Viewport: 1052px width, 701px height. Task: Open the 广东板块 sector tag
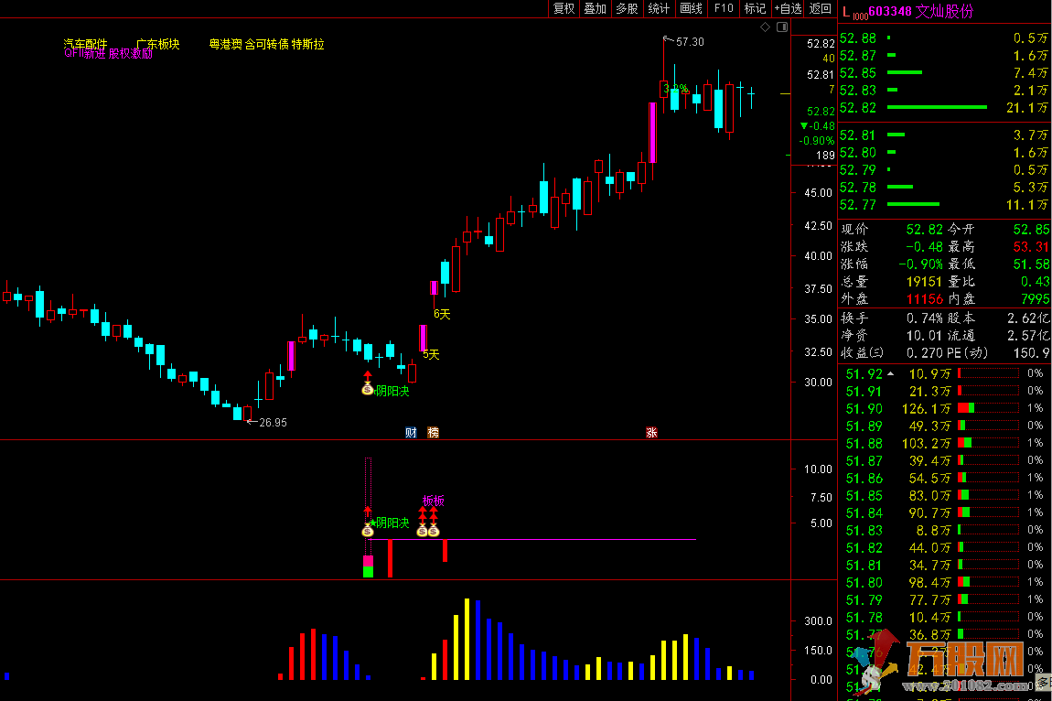click(157, 44)
